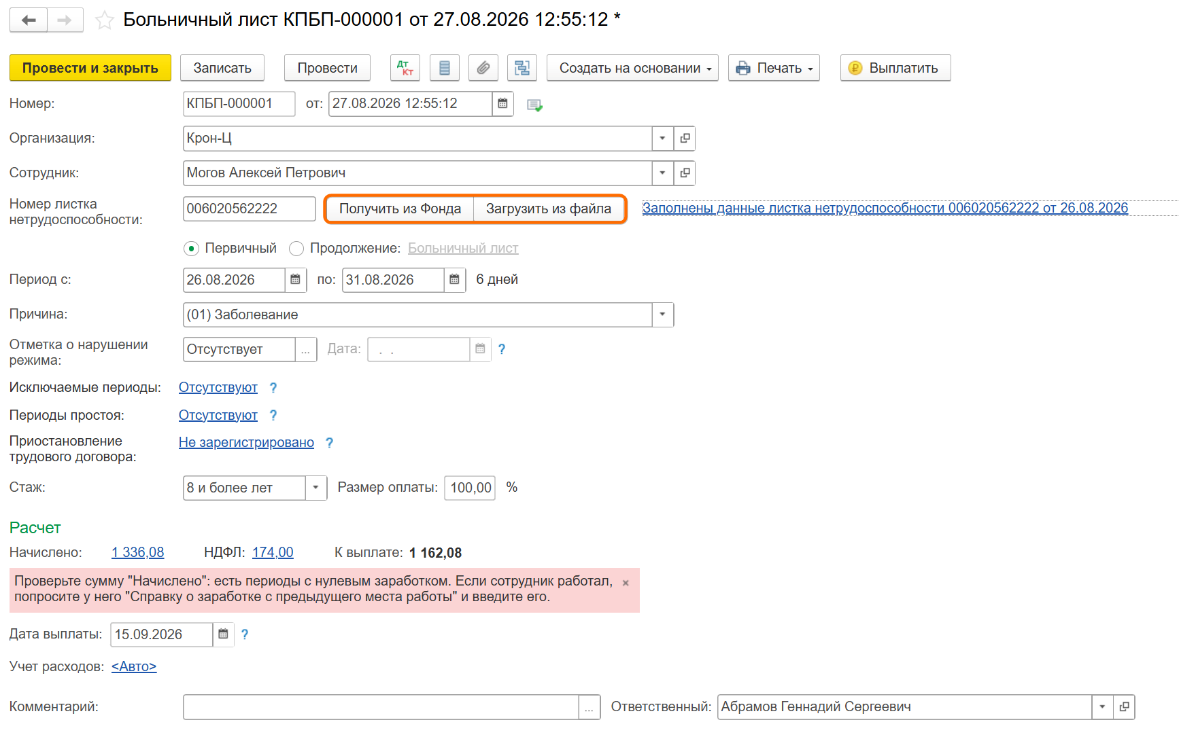
Task: Open the НДФЛ amount link 174,00
Action: (273, 553)
